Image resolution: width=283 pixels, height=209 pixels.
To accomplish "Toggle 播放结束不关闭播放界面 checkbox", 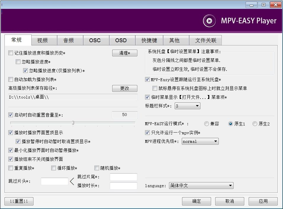I will (11, 159).
